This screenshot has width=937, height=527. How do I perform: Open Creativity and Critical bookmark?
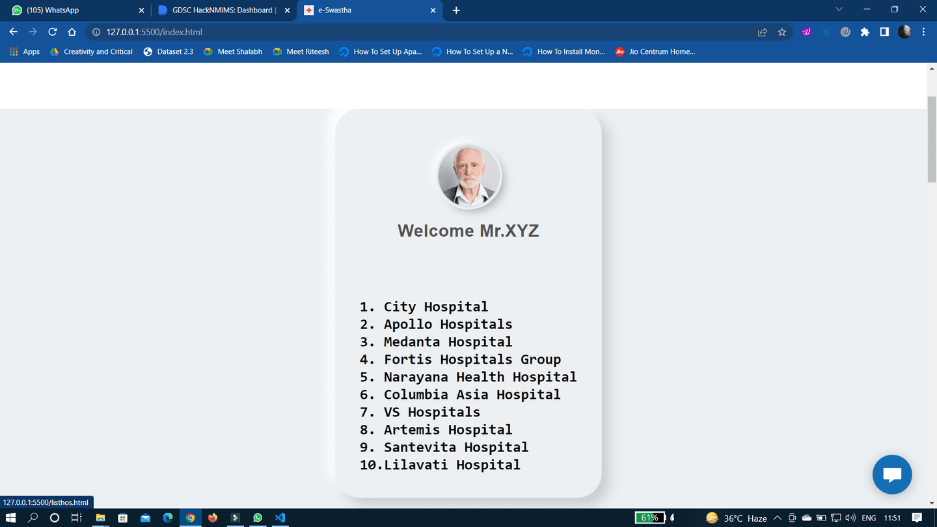click(92, 51)
